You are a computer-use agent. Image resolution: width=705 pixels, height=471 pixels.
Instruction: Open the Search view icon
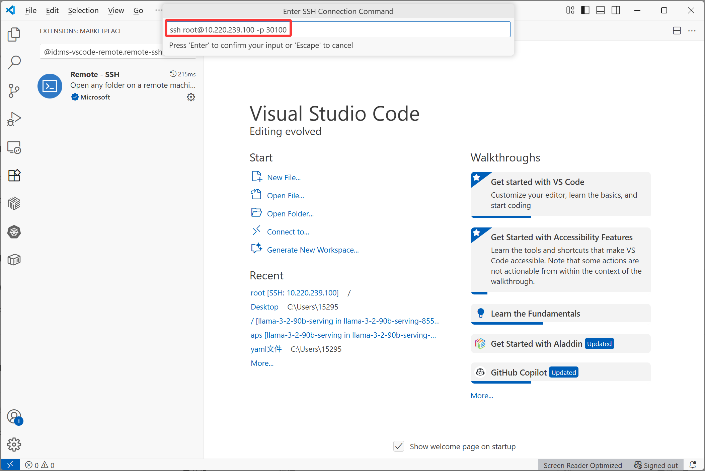tap(14, 62)
